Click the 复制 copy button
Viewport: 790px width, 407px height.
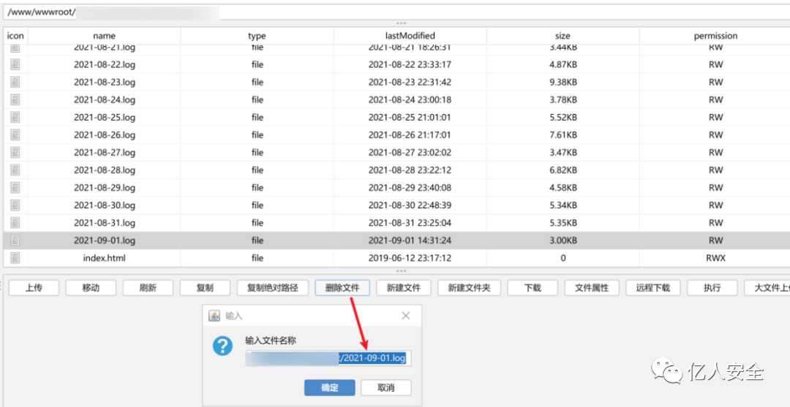(x=205, y=288)
